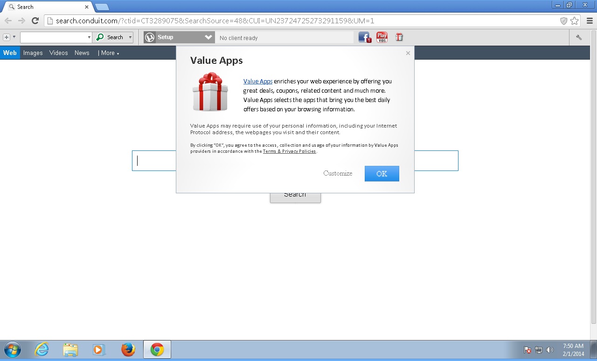Click the volume speaker tray icon
Image resolution: width=597 pixels, height=361 pixels.
[x=550, y=350]
